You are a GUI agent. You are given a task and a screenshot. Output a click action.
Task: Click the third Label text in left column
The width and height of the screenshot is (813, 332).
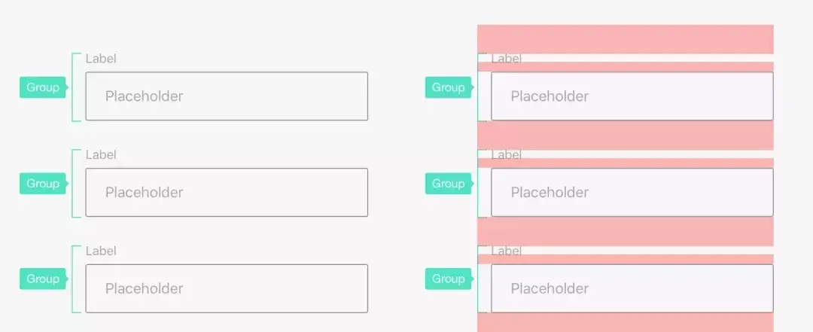click(101, 251)
